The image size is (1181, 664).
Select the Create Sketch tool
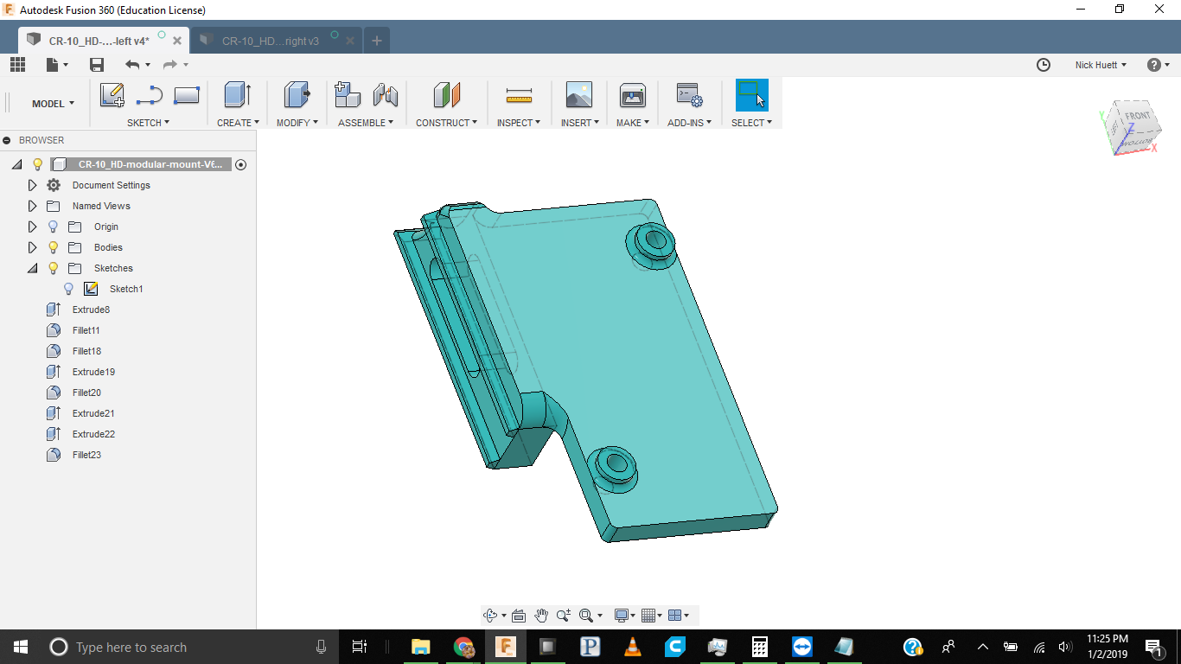[112, 95]
